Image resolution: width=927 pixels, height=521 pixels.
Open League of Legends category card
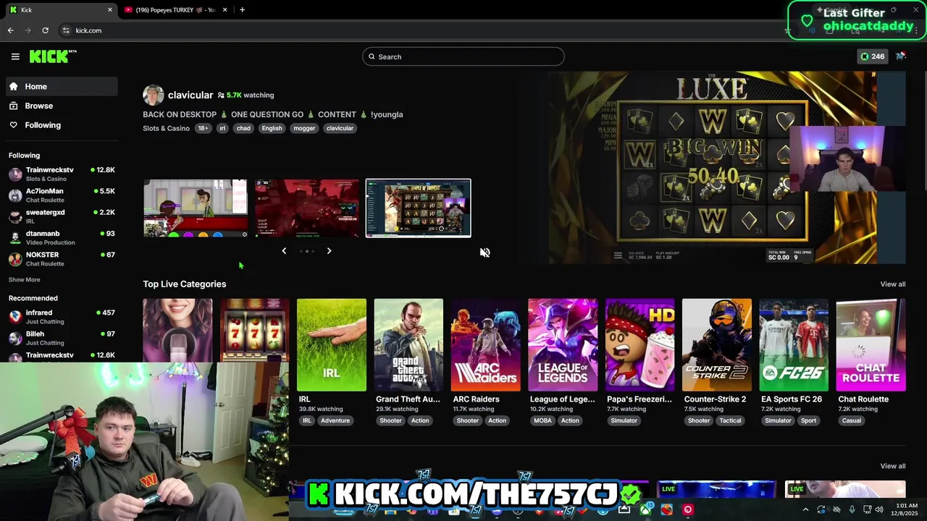tap(563, 344)
